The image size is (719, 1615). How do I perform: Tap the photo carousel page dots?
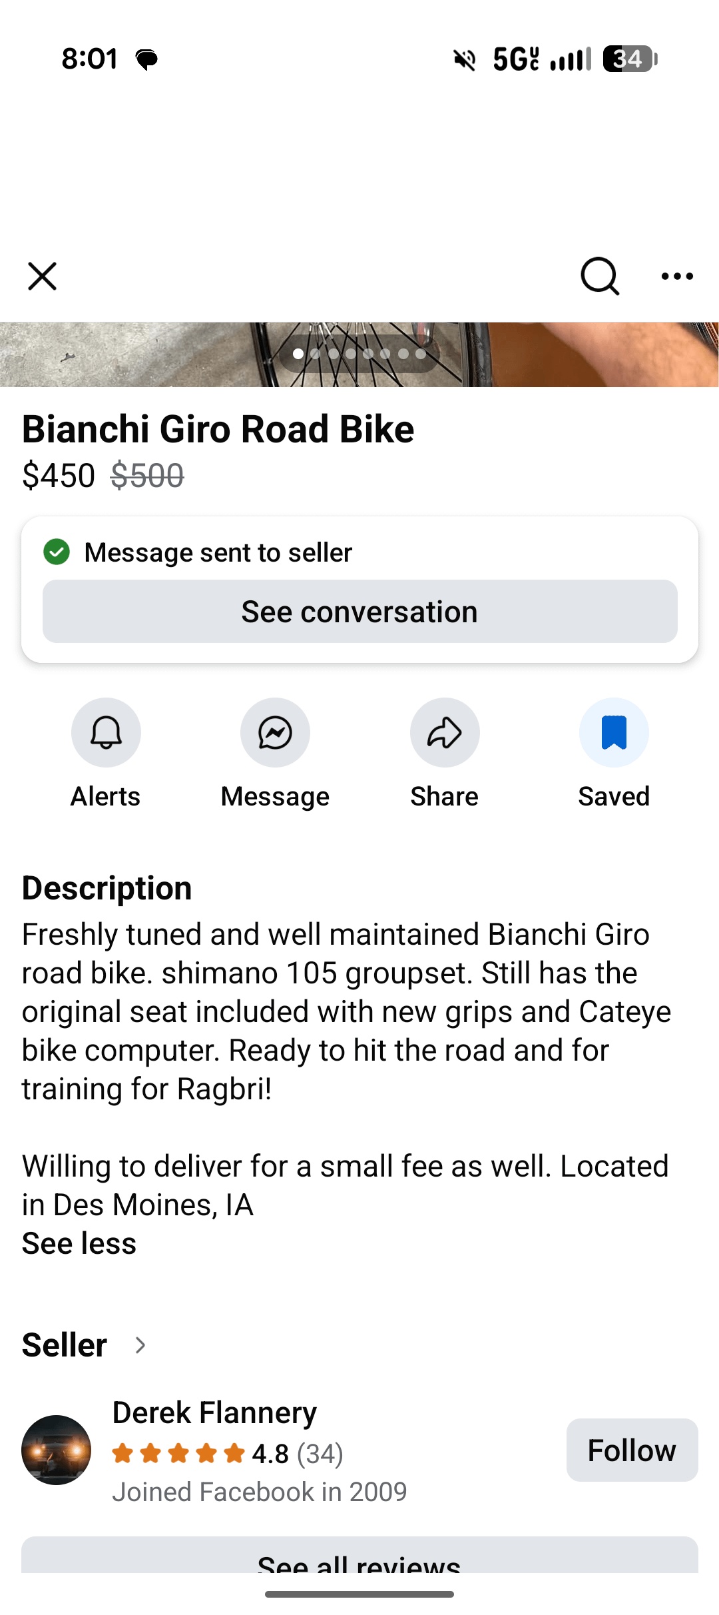(x=359, y=354)
